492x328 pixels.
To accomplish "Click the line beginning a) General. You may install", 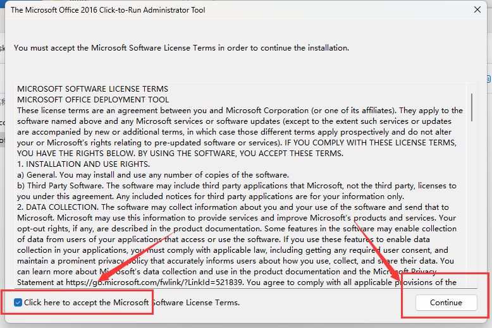I will point(153,174).
